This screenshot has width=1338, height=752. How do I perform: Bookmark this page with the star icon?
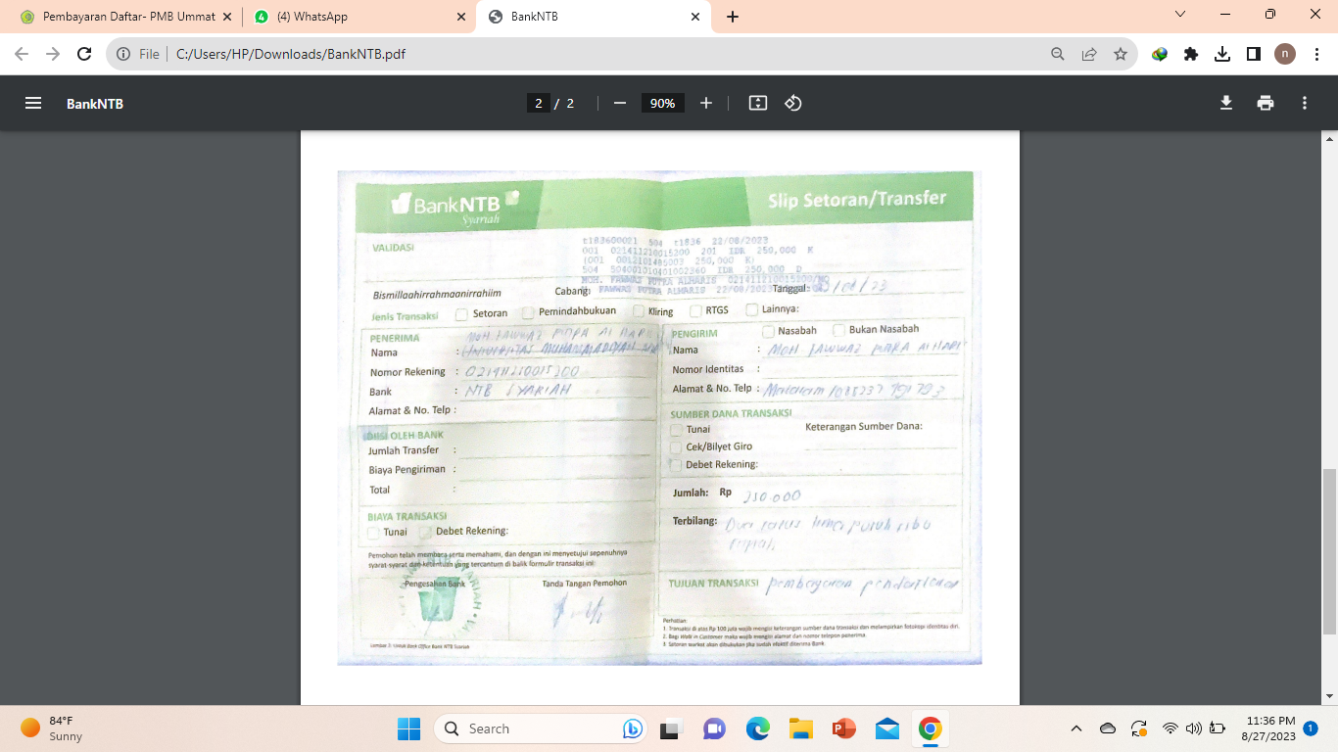[1121, 54]
